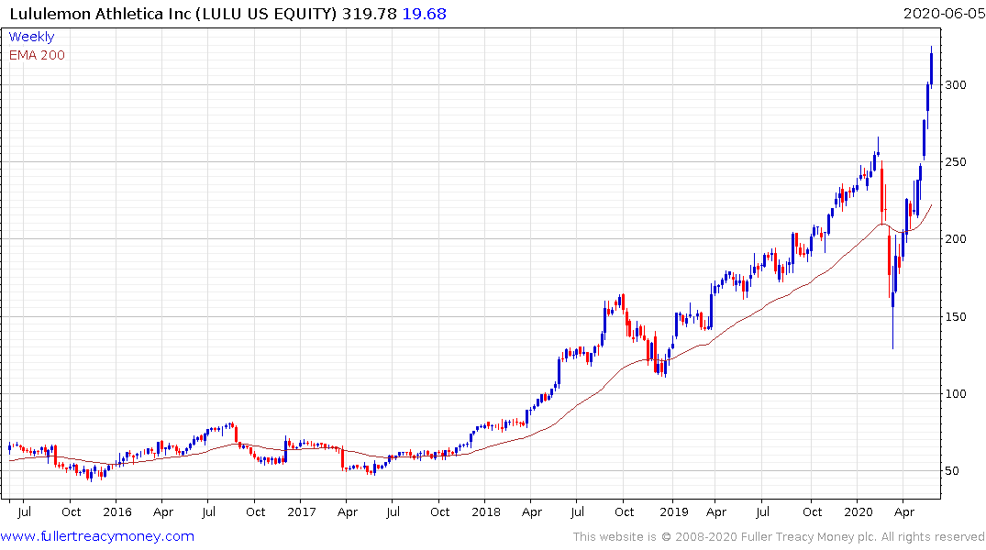Click the Weekly timeframe label
The image size is (986, 550).
(31, 37)
